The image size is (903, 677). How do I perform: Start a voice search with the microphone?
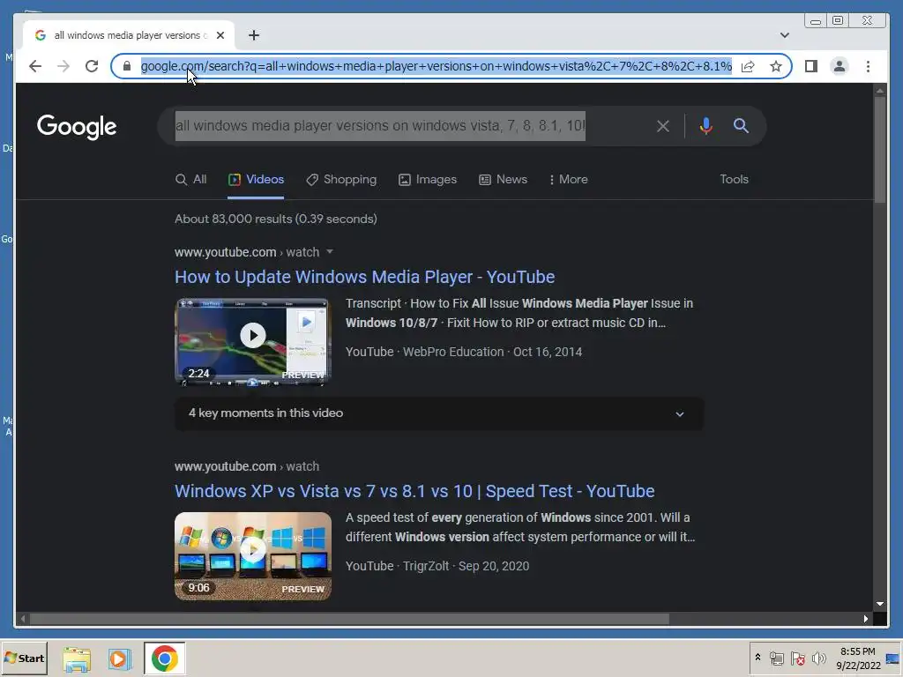[x=706, y=126]
